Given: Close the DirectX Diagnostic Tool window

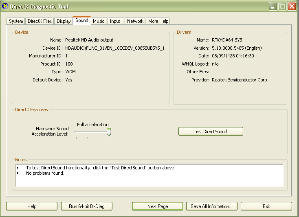Looking at the screenshot, I should [x=292, y=7].
